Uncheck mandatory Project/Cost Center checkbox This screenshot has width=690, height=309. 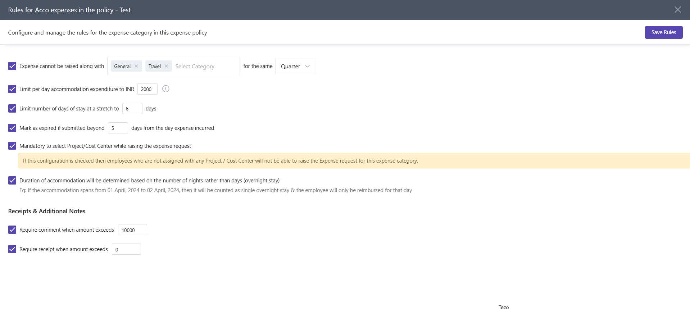coord(12,146)
